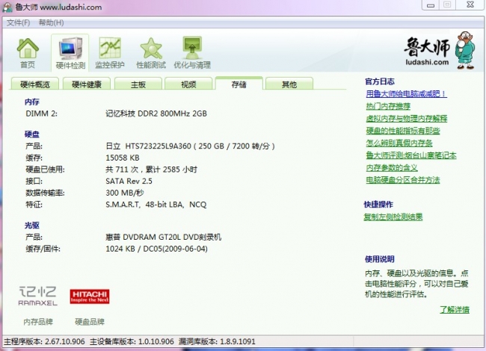This screenshot has width=486, height=351.
Task: Click the Ramaxel memory brand logo
Action: 37,295
